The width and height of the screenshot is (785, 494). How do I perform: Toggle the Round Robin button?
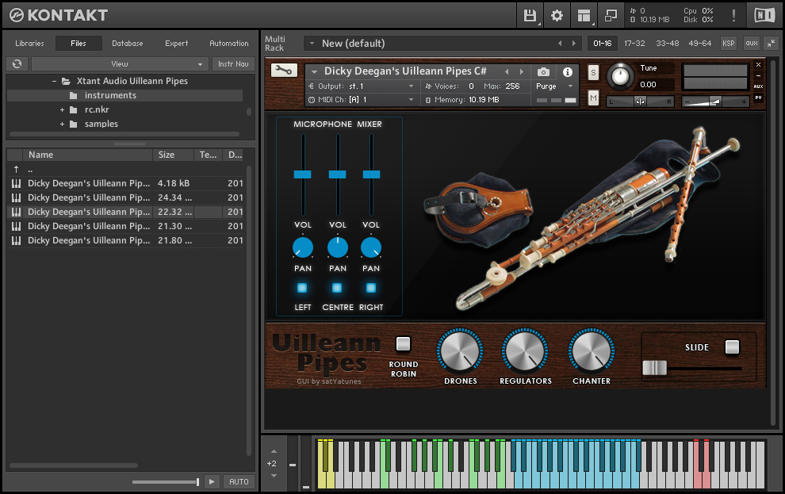coord(404,344)
